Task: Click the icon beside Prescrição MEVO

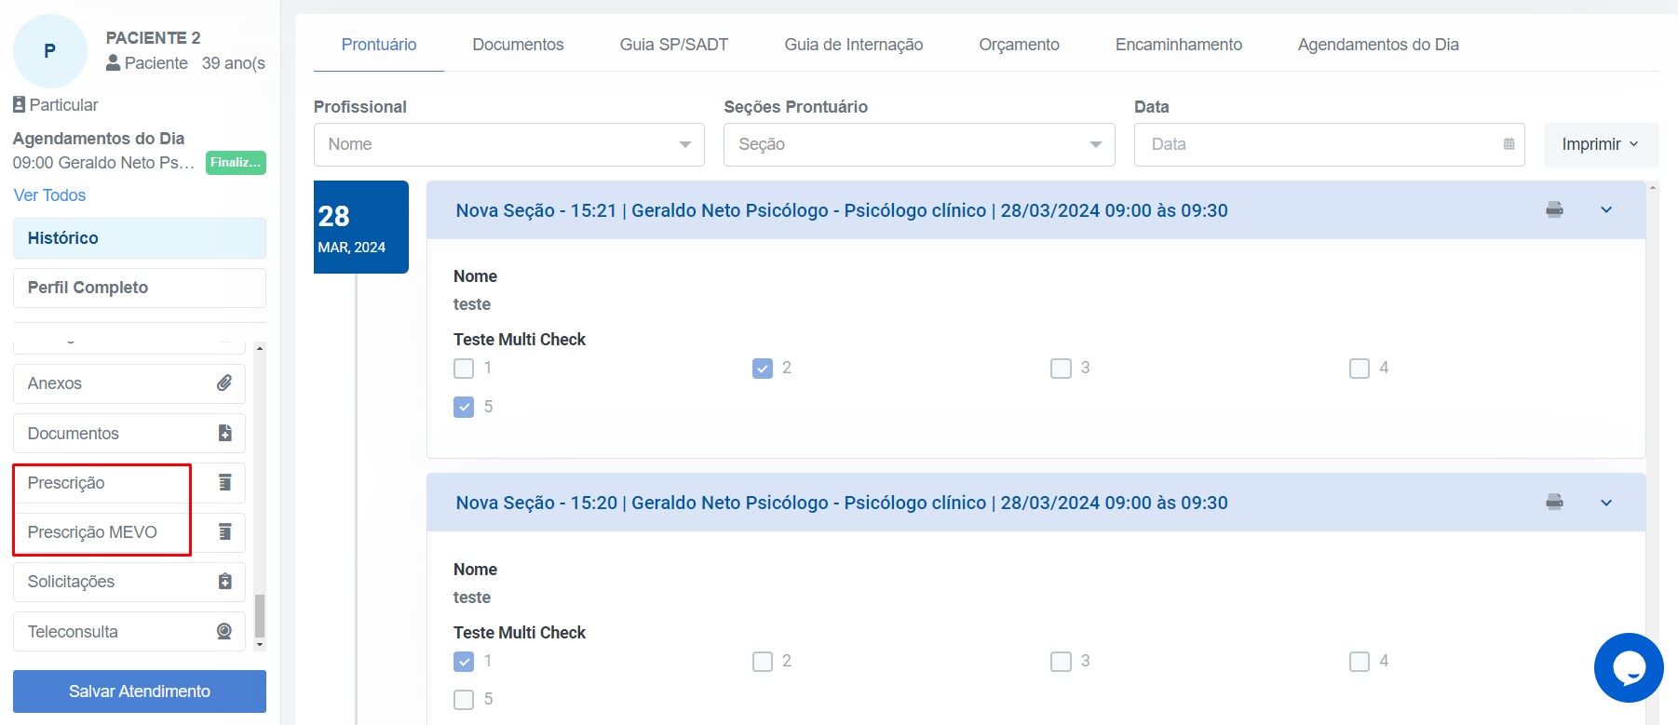Action: click(224, 531)
